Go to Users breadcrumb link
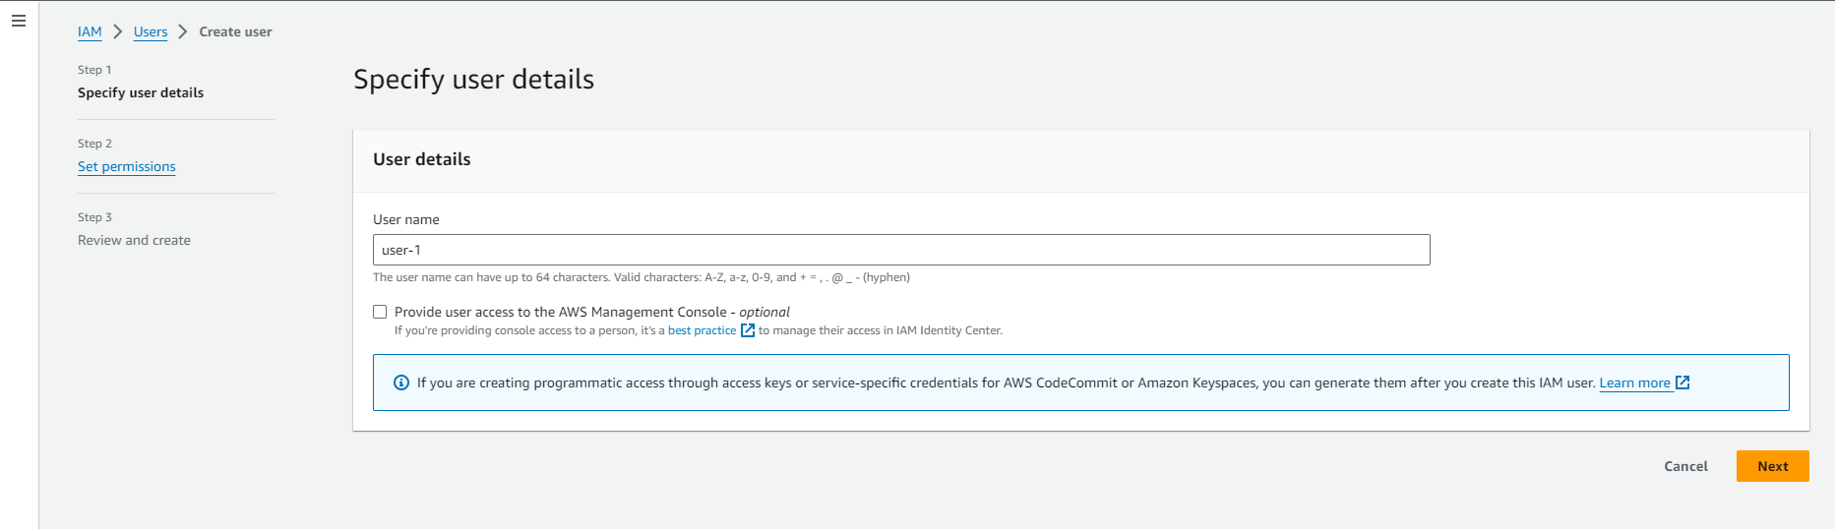The image size is (1835, 529). point(151,31)
